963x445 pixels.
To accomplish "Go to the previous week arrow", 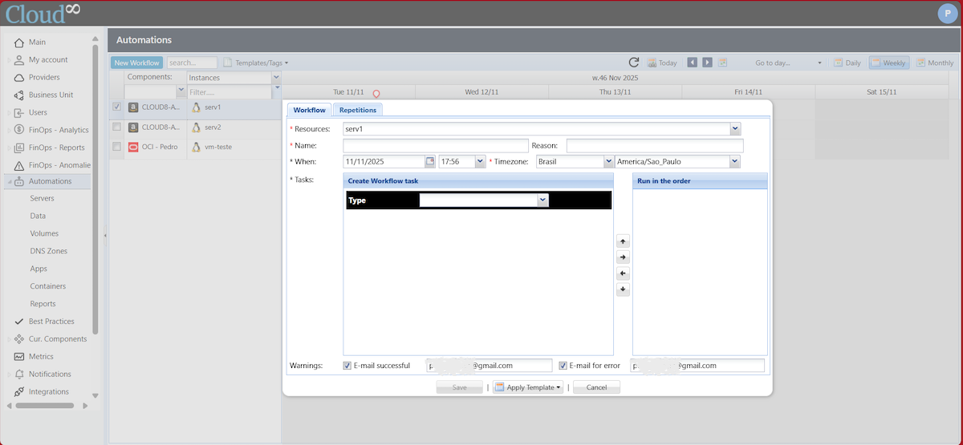I will coord(692,63).
